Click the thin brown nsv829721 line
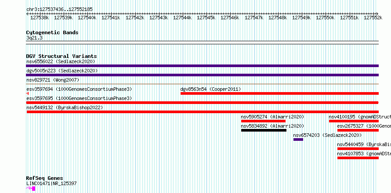391x193 pixels. coord(202,84)
